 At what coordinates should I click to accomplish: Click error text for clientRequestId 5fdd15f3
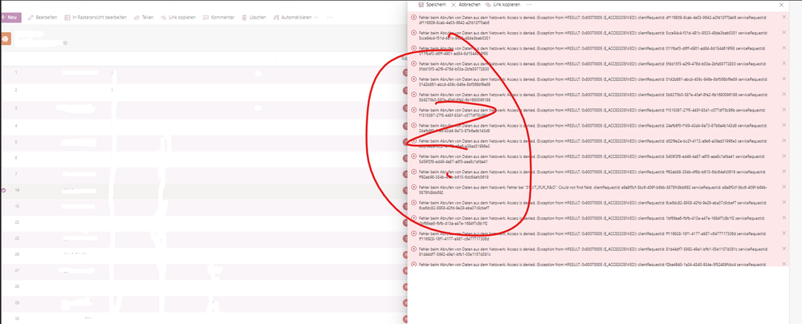[x=592, y=66]
